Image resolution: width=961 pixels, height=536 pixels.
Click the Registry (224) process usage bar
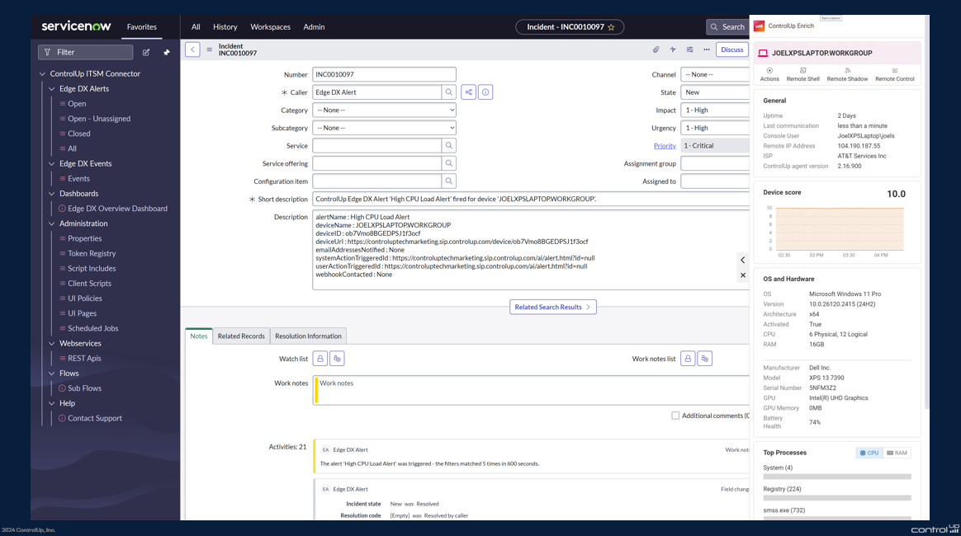point(837,498)
